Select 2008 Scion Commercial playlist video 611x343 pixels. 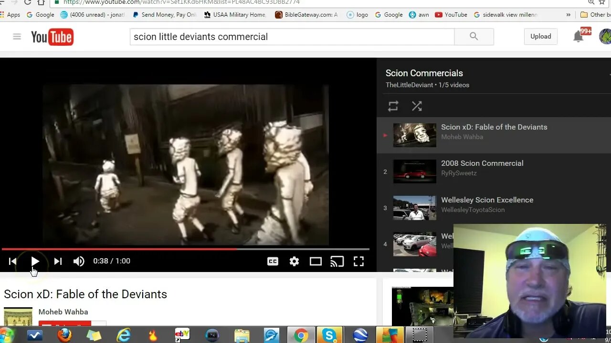coord(494,171)
